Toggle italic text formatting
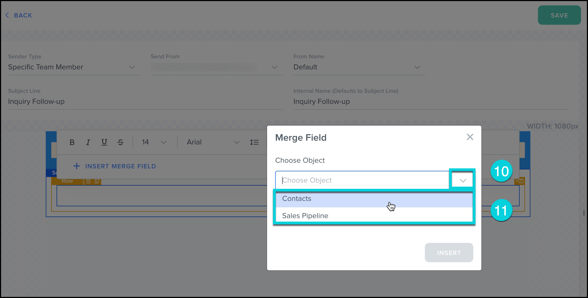Image resolution: width=588 pixels, height=298 pixels. [88, 142]
